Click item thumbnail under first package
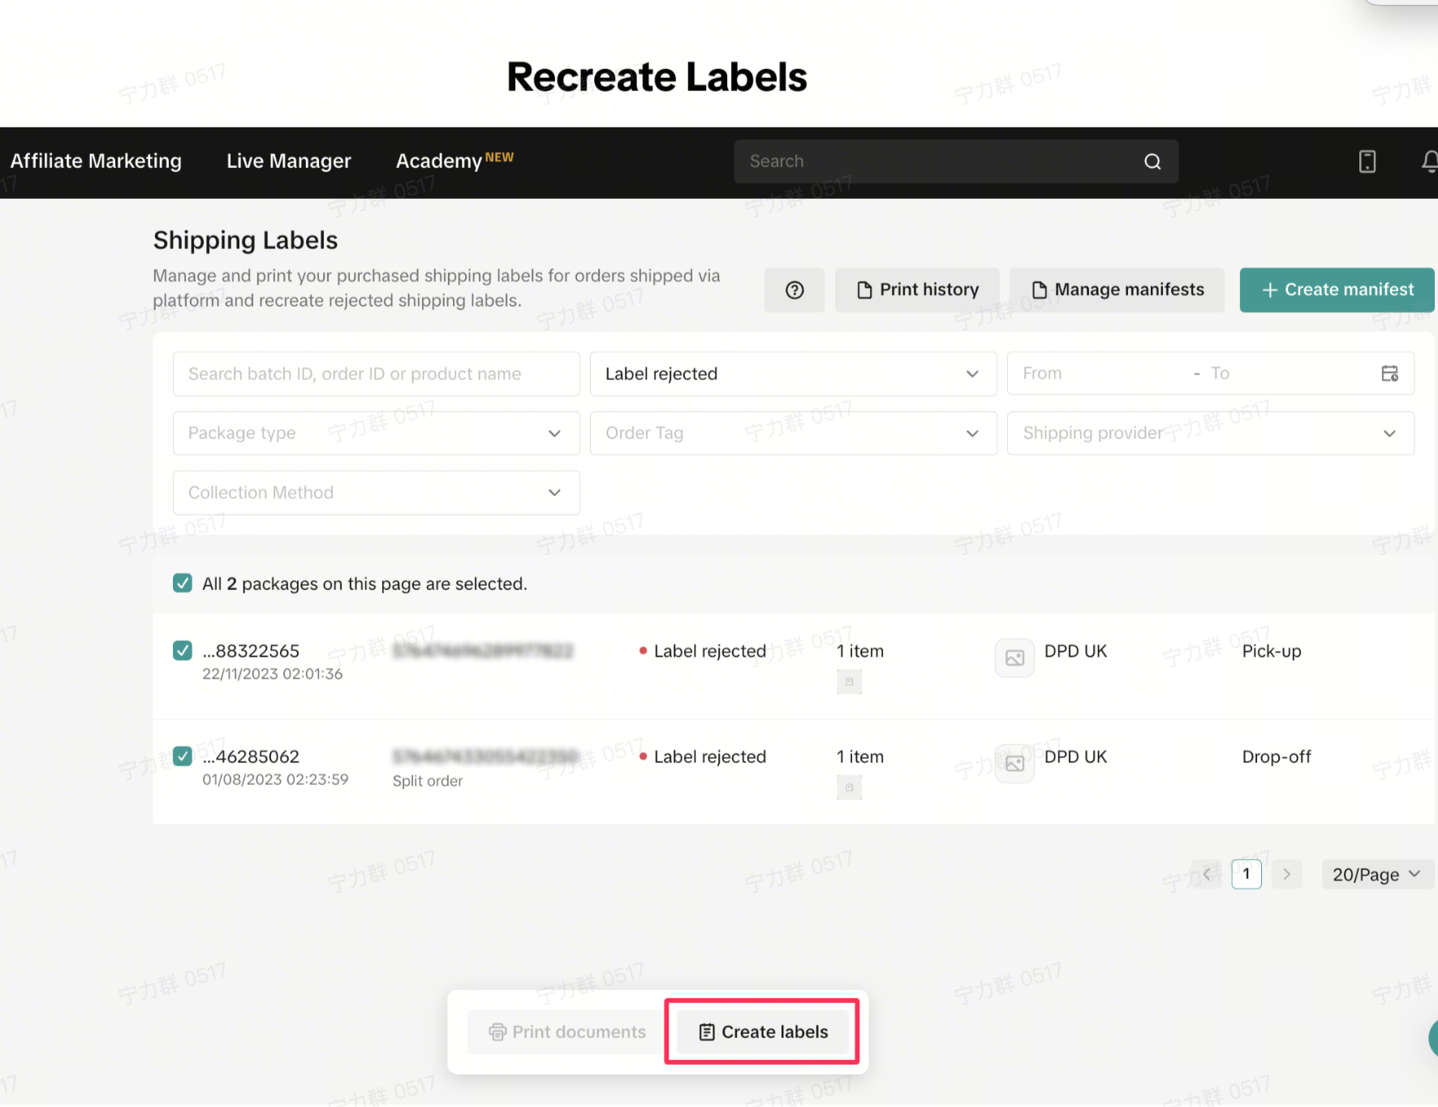1438x1107 pixels. click(849, 682)
